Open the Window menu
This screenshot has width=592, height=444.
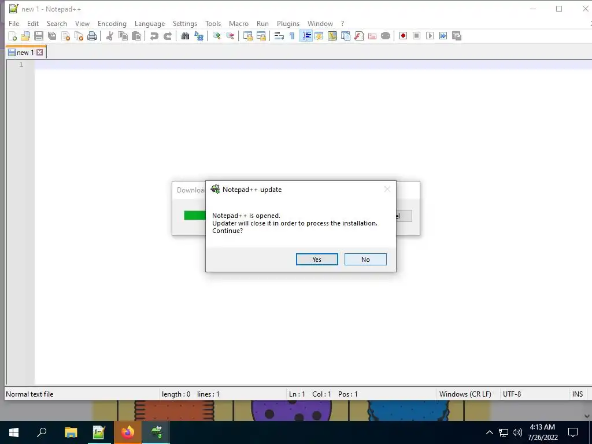click(320, 23)
